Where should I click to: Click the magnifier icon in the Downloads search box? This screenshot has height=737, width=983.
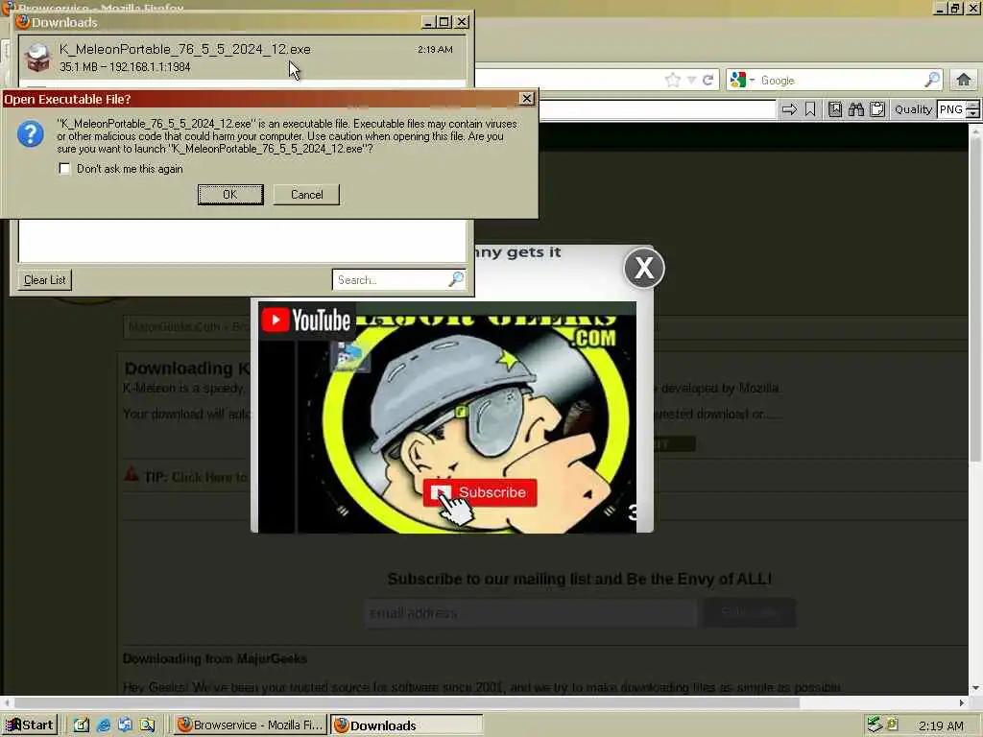pos(456,279)
